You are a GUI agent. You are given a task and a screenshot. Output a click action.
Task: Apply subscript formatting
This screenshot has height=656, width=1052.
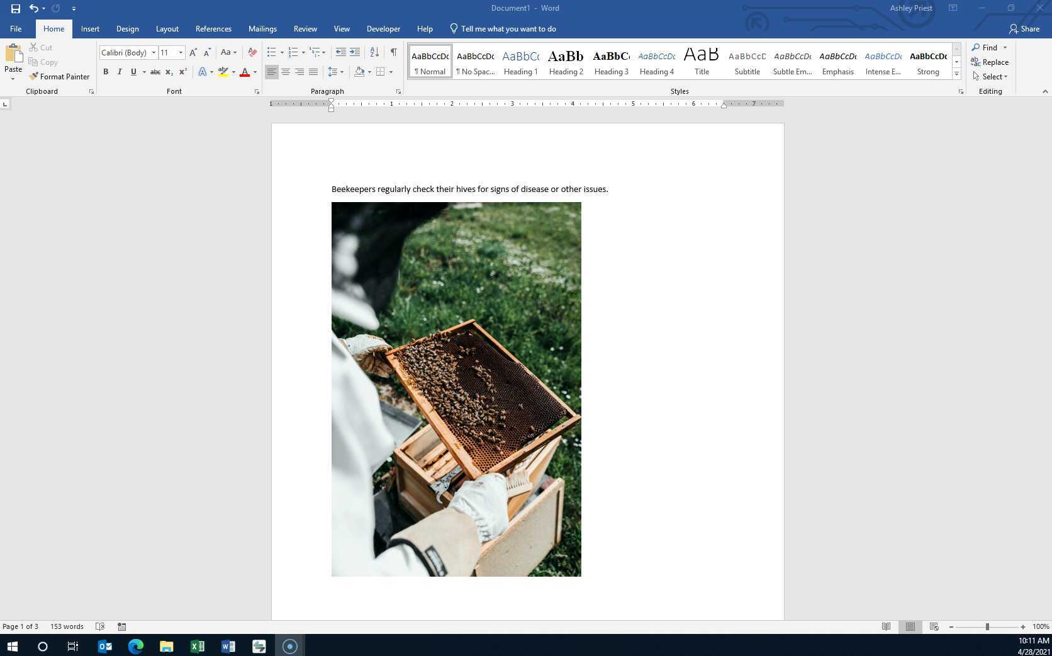pos(169,71)
